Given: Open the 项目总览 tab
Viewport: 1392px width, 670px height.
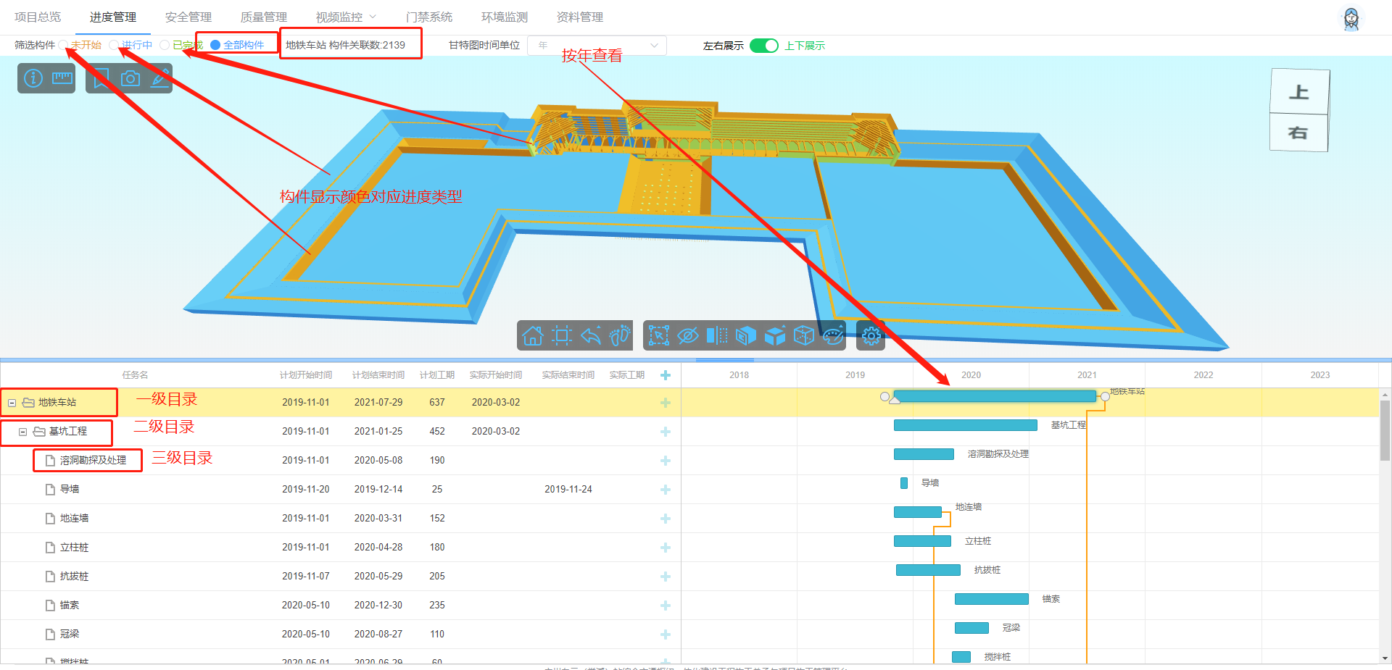Looking at the screenshot, I should point(38,17).
